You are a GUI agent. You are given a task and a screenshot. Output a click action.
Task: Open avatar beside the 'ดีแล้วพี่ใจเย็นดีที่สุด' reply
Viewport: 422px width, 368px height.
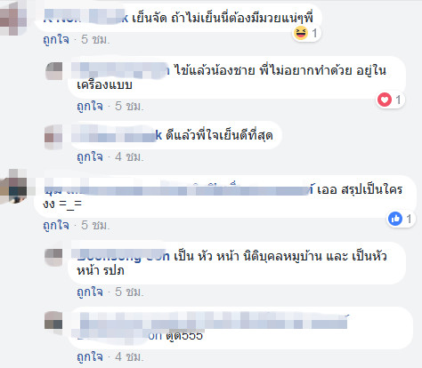(53, 136)
